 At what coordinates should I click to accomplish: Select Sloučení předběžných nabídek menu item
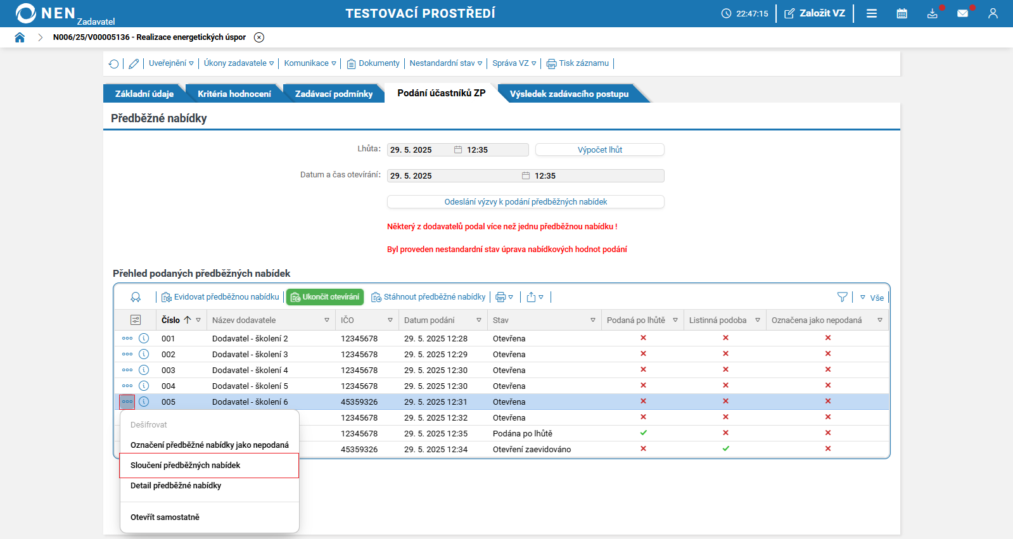click(209, 466)
